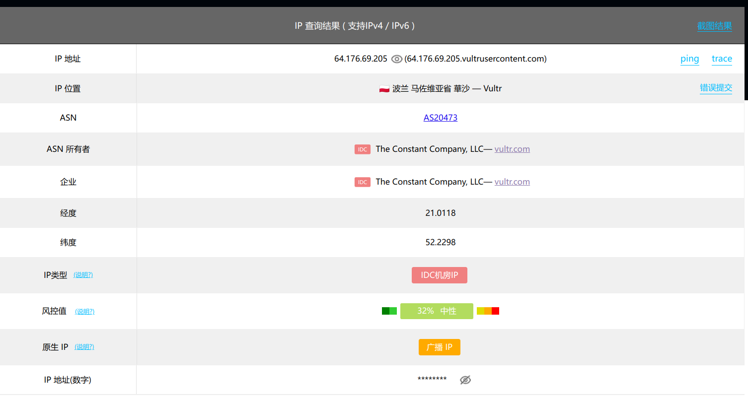The image size is (748, 402).
Task: Click the IDC机房IP type badge
Action: click(439, 275)
